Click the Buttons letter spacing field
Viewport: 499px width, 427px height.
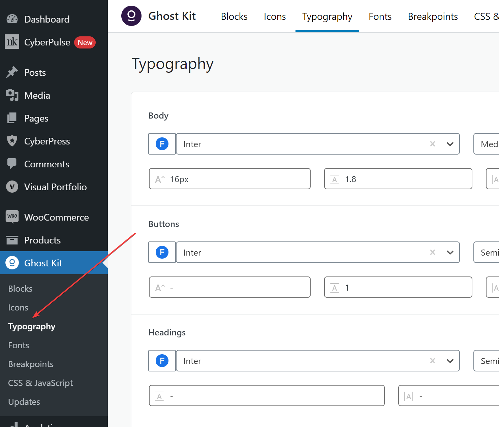492,287
